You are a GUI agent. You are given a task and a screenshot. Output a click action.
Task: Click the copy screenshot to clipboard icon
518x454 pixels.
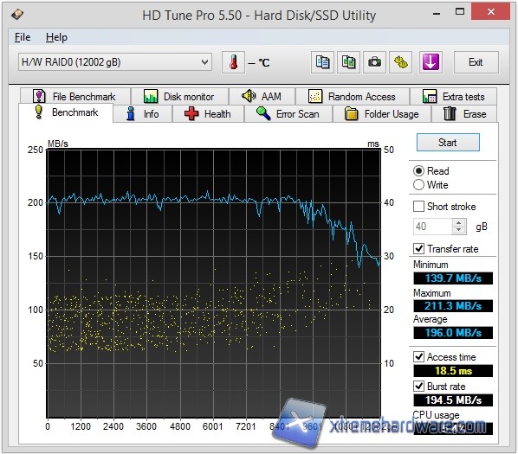348,62
